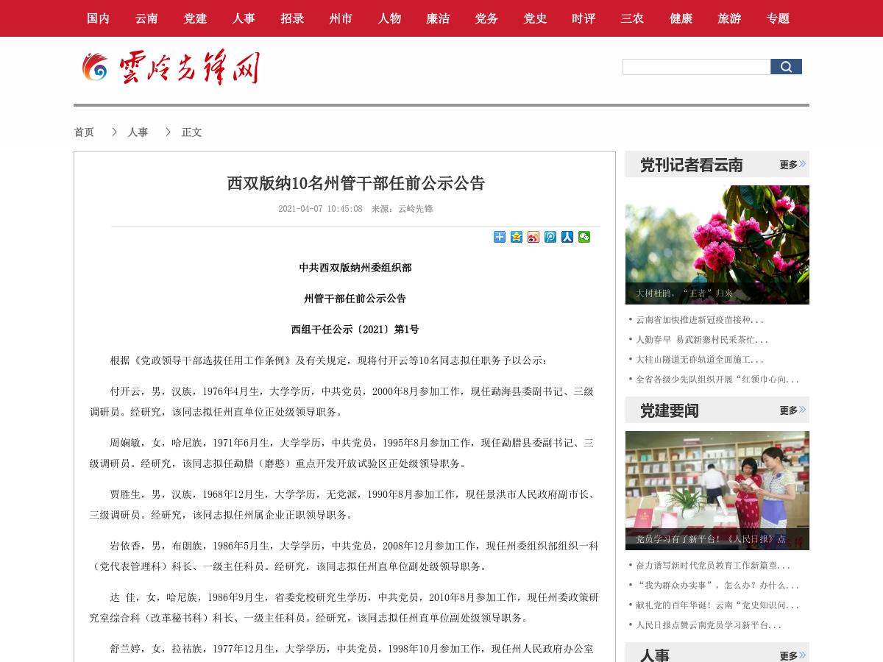Go to 时评 section in nav
The image size is (883, 662).
pos(584,18)
